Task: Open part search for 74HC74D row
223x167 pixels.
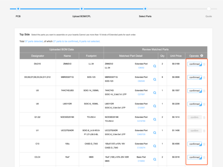Action: click(x=155, y=93)
